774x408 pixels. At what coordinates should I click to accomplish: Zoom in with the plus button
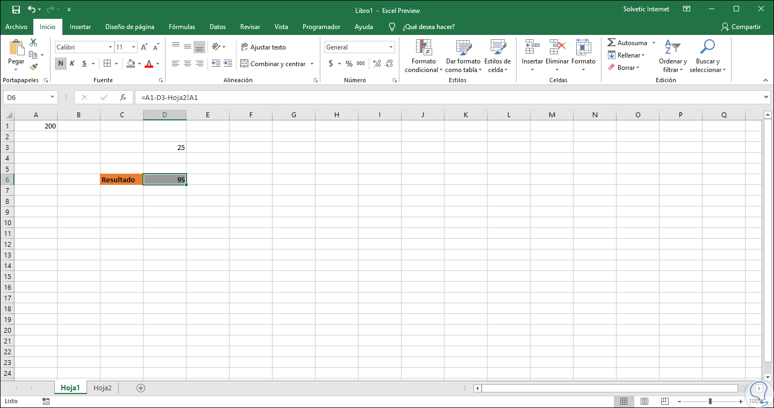[x=740, y=401]
